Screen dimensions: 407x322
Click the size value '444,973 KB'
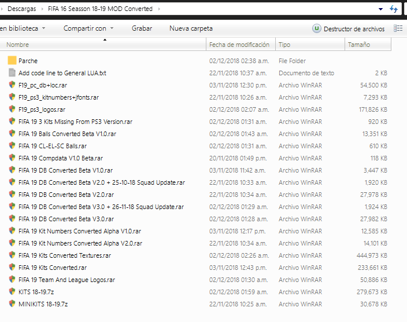(372, 255)
